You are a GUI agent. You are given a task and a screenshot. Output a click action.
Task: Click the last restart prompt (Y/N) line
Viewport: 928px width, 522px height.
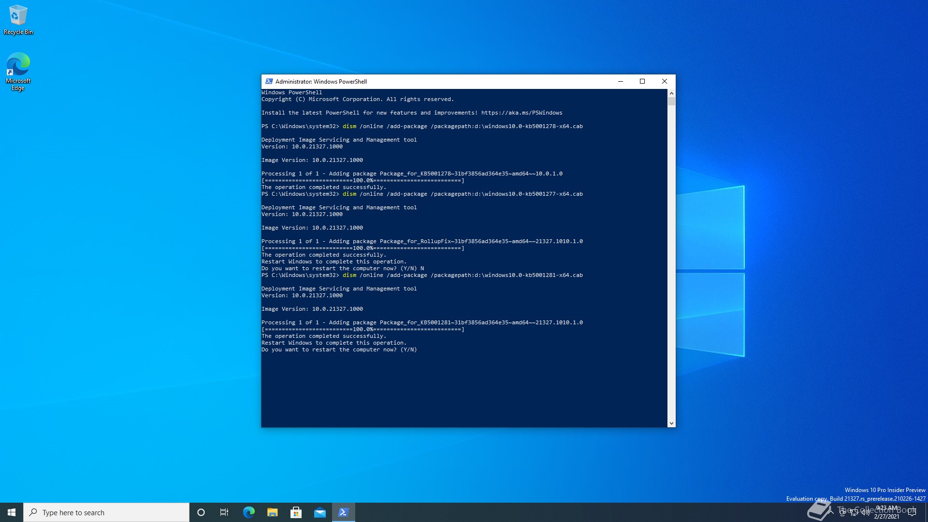339,349
